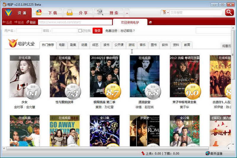This screenshot has height=158, width=237.
Task: Click the 用户名 username field
Action: pos(29,31)
